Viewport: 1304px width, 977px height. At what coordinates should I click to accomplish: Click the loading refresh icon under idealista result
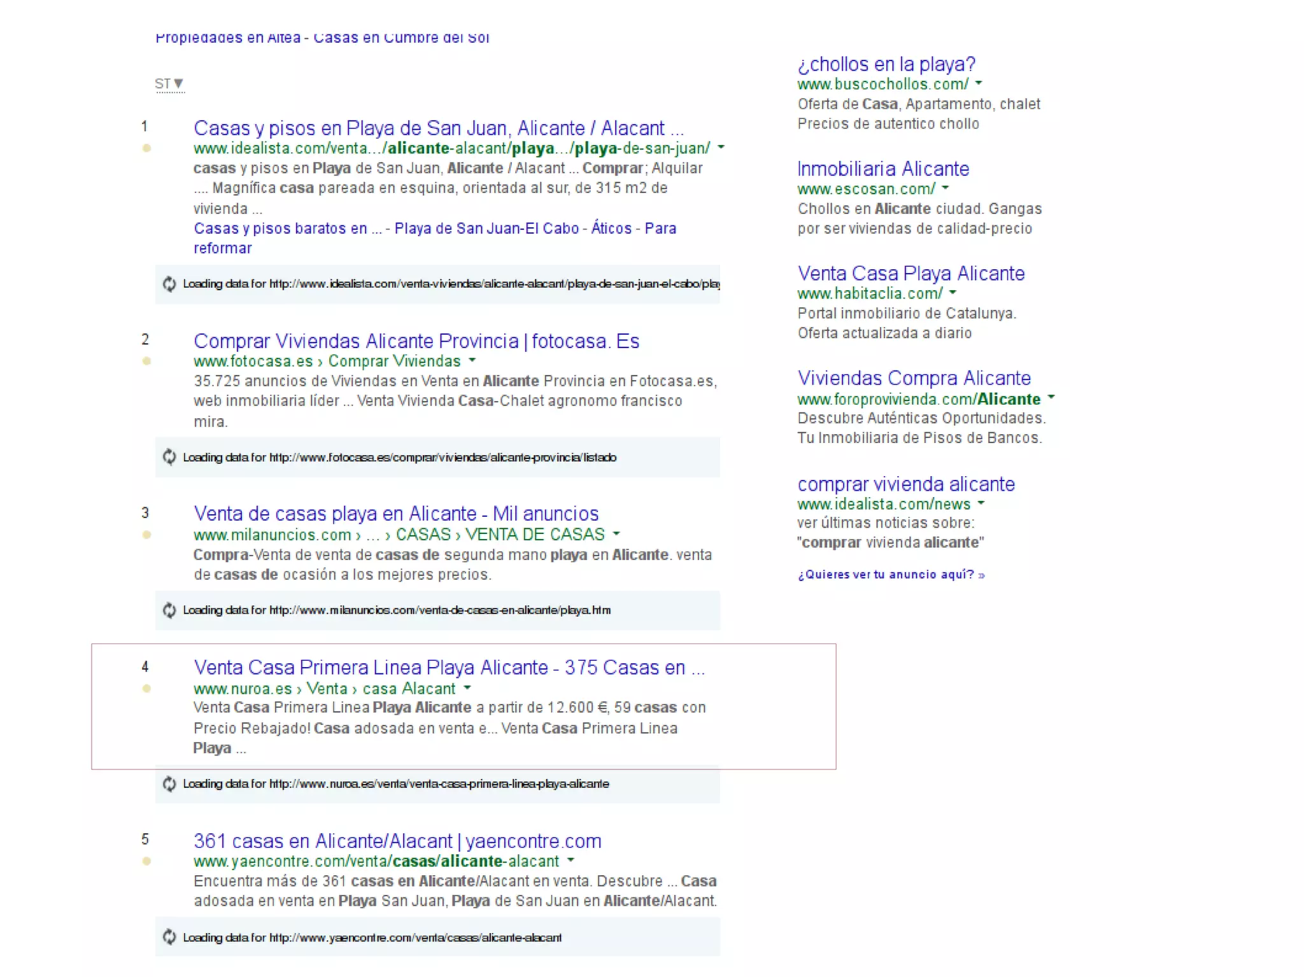click(x=169, y=284)
